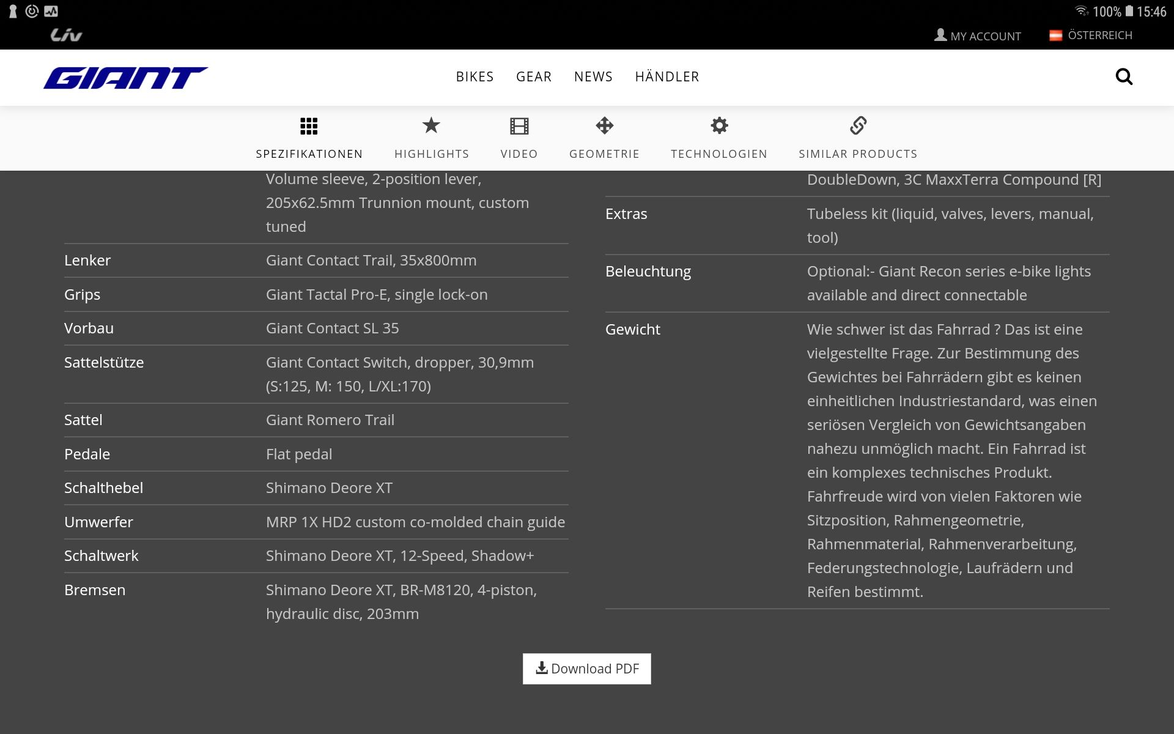This screenshot has height=734, width=1174.
Task: Click the Grips spec label
Action: click(x=82, y=295)
